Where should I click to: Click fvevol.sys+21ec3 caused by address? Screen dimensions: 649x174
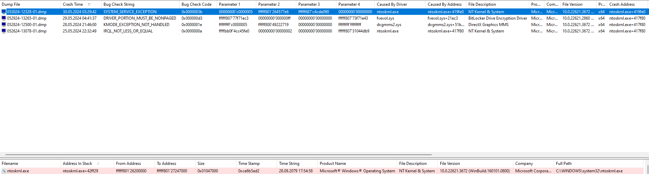pyautogui.click(x=443, y=18)
